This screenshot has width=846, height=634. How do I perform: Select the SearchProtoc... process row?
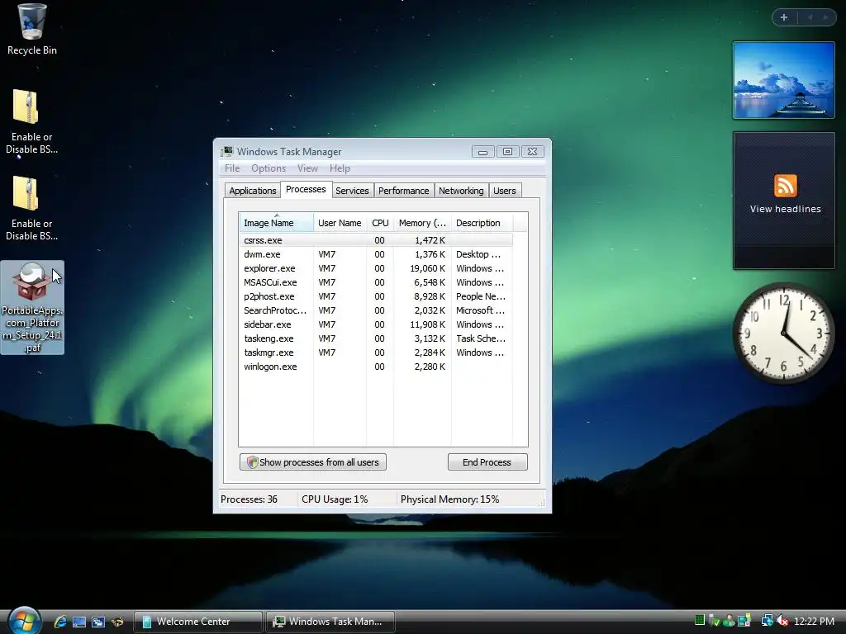coord(376,310)
